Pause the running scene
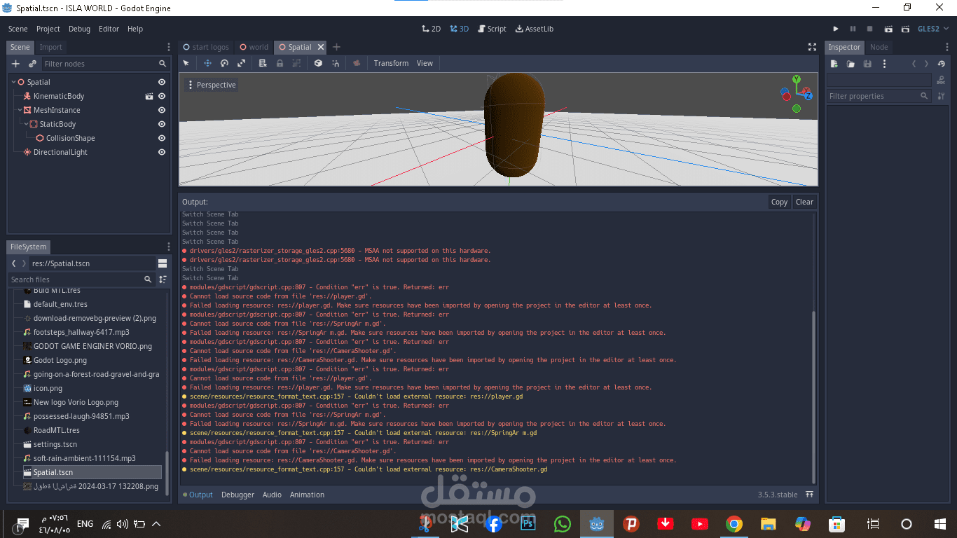Screen dimensions: 957x538 pos(853,29)
